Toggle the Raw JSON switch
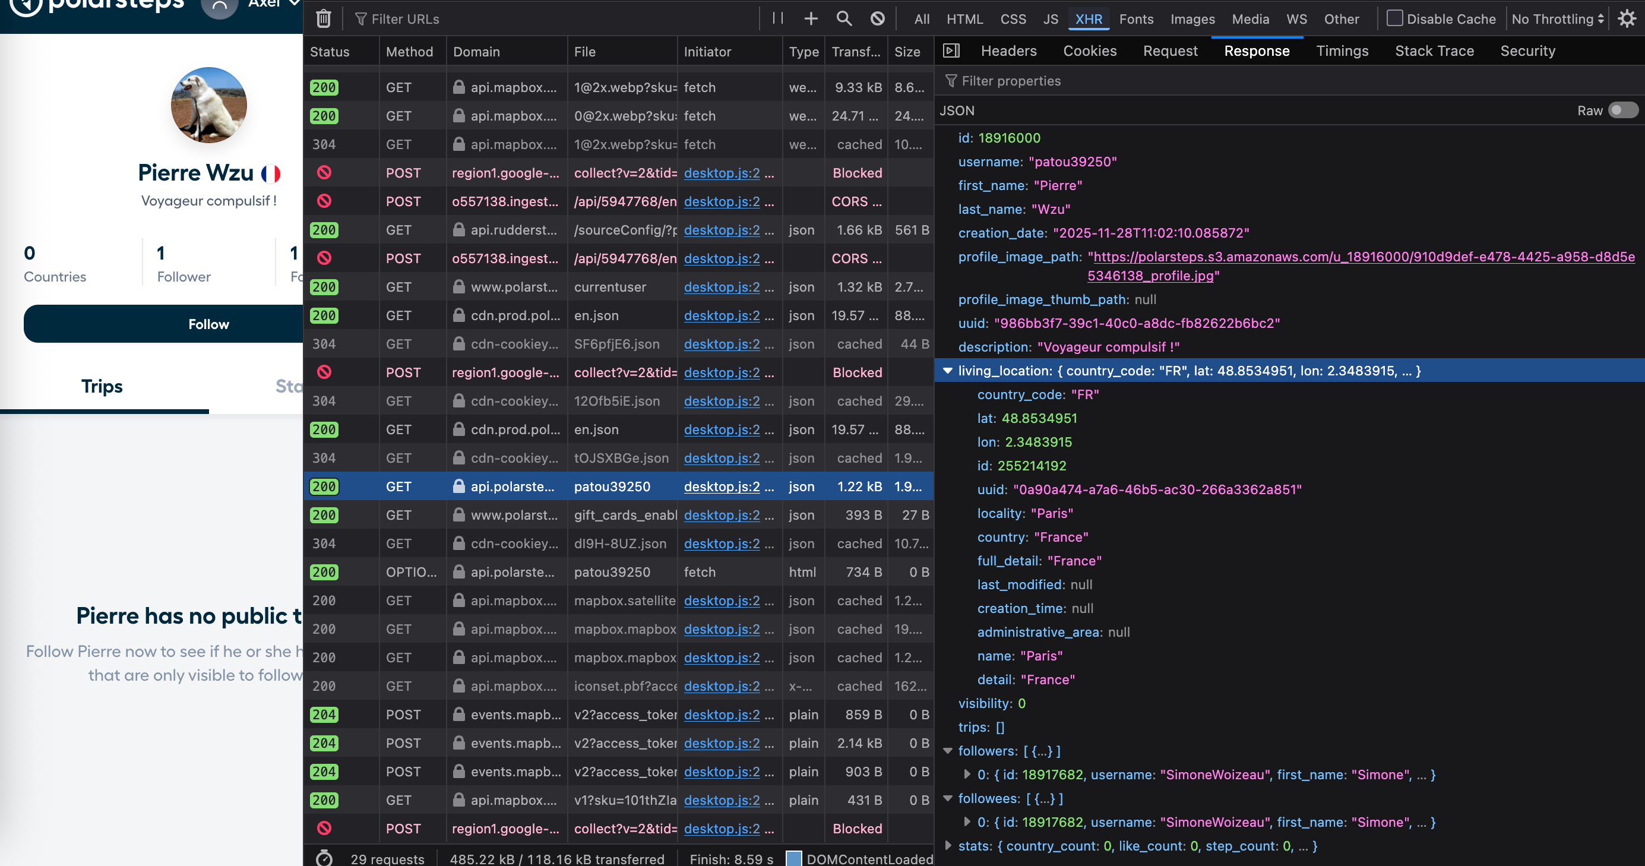The image size is (1645, 866). pos(1622,110)
